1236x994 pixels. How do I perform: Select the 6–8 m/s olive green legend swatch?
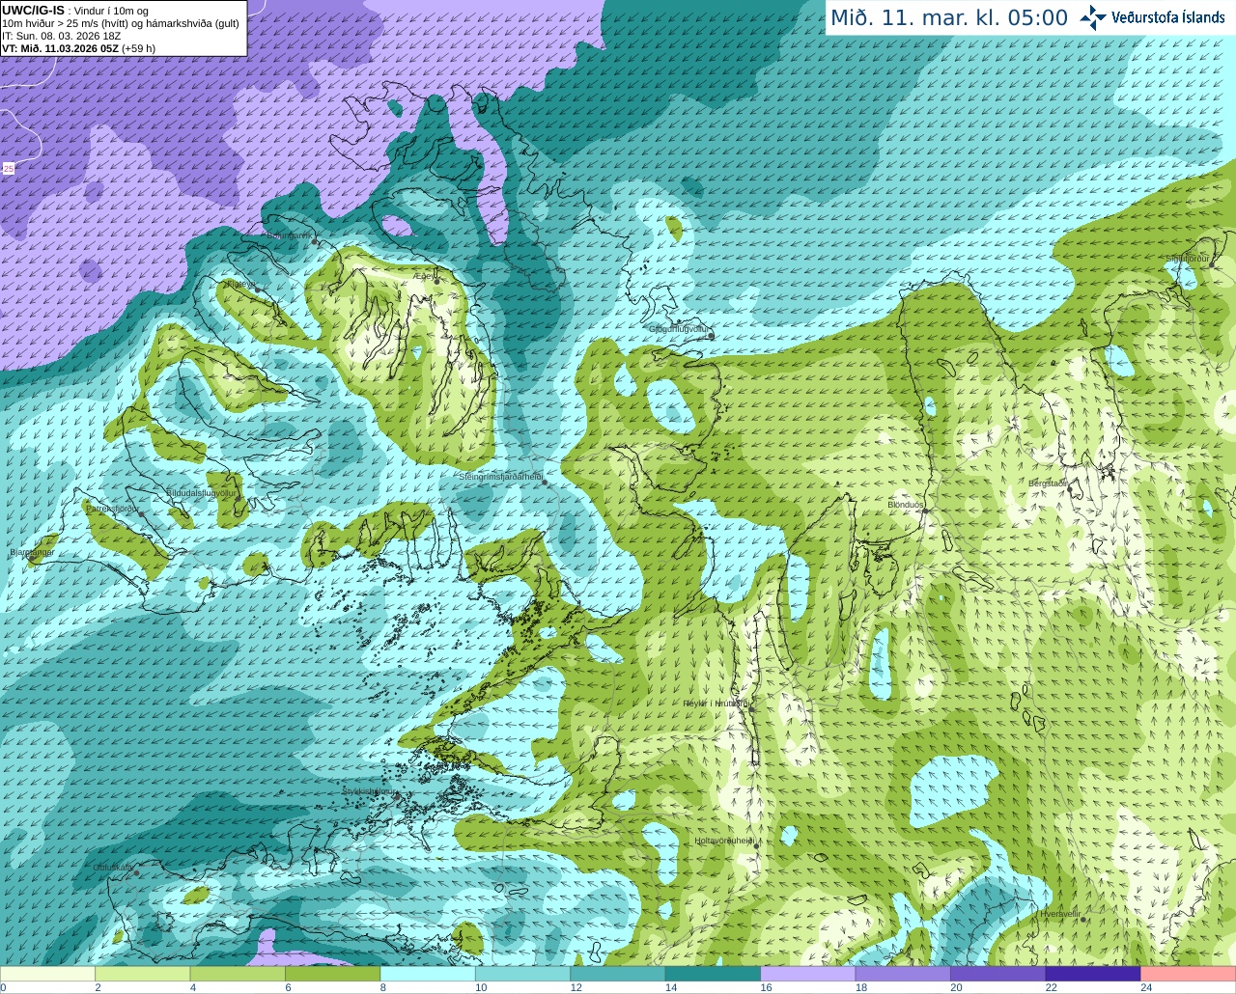[x=333, y=974]
